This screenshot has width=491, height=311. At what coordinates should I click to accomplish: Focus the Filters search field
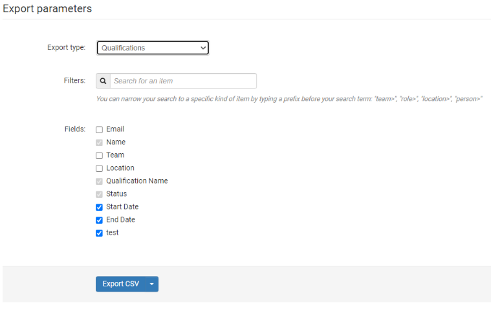183,81
